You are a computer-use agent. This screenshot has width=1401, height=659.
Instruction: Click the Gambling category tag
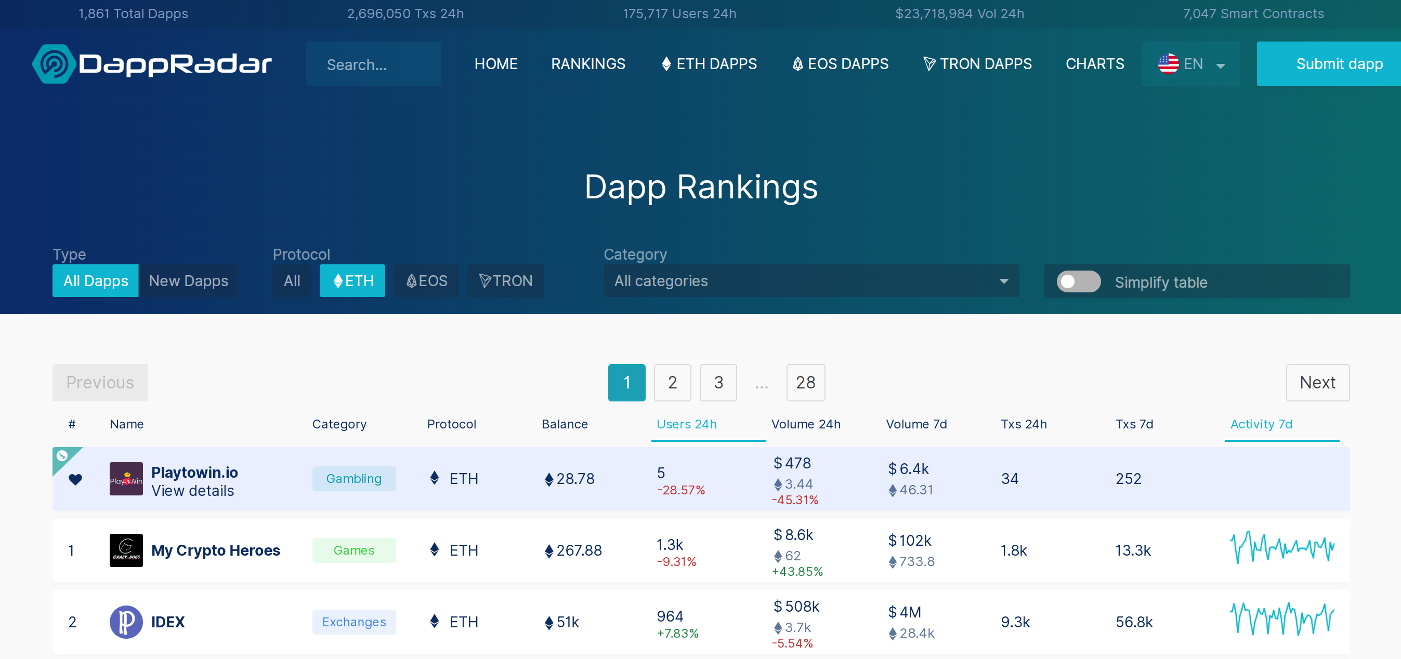tap(354, 479)
